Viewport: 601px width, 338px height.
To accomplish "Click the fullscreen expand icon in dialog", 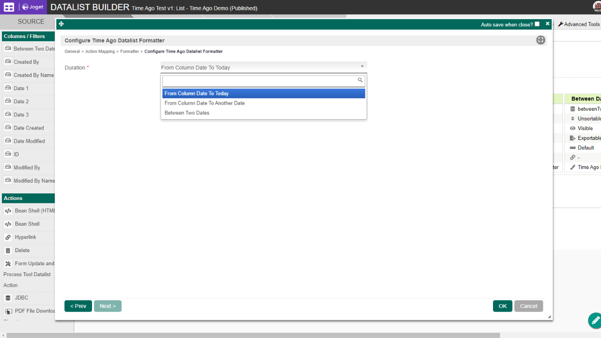I will 540,40.
